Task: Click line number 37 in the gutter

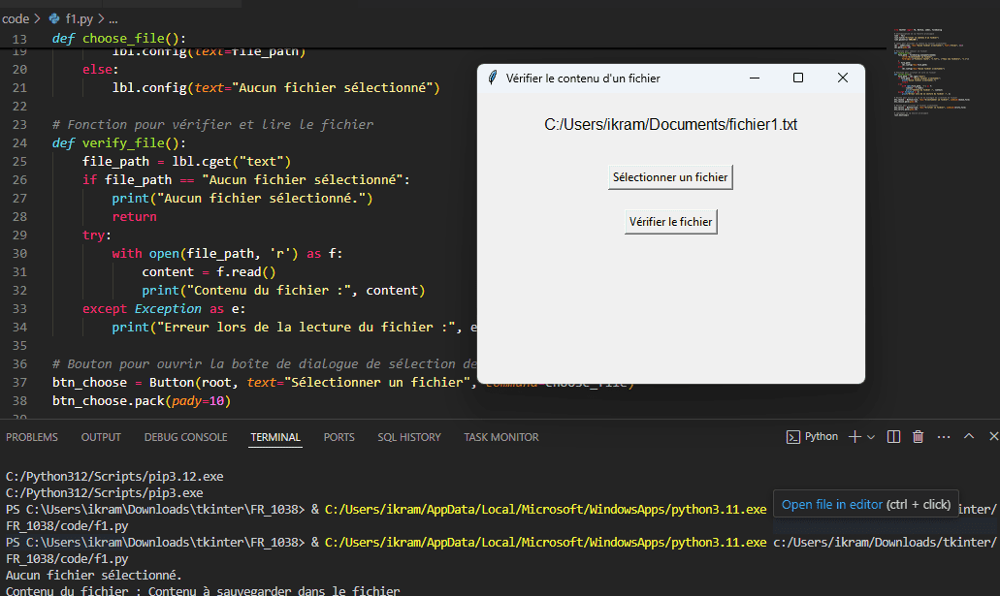Action: (x=19, y=383)
